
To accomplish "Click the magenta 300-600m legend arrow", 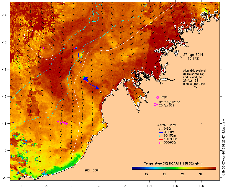I will [x=161, y=143].
